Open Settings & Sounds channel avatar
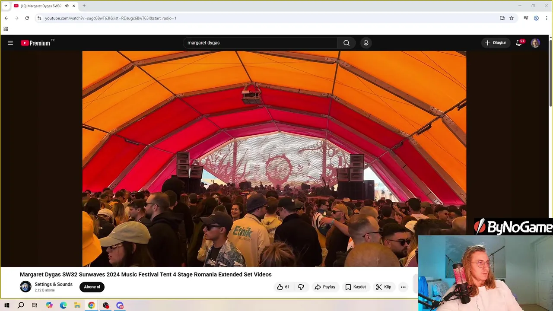The width and height of the screenshot is (553, 311). click(25, 287)
